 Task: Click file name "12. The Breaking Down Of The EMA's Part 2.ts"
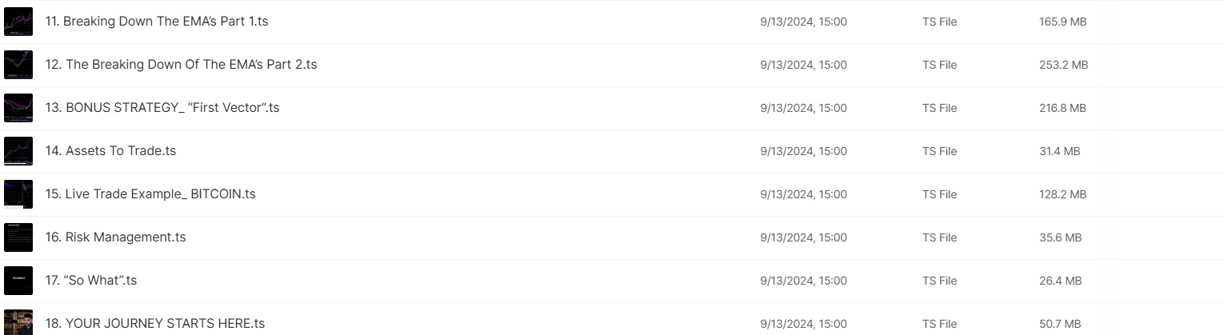pos(181,65)
